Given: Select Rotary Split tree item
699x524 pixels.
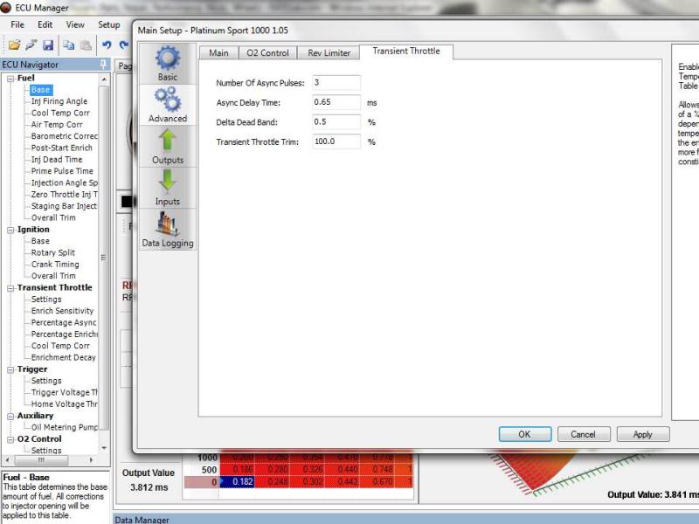Looking at the screenshot, I should pyautogui.click(x=53, y=252).
